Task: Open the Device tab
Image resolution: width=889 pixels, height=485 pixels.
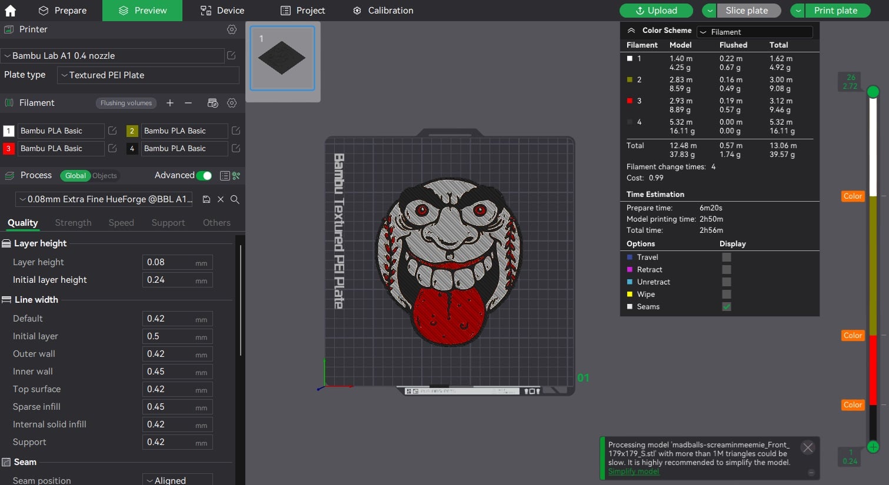Action: 222,11
